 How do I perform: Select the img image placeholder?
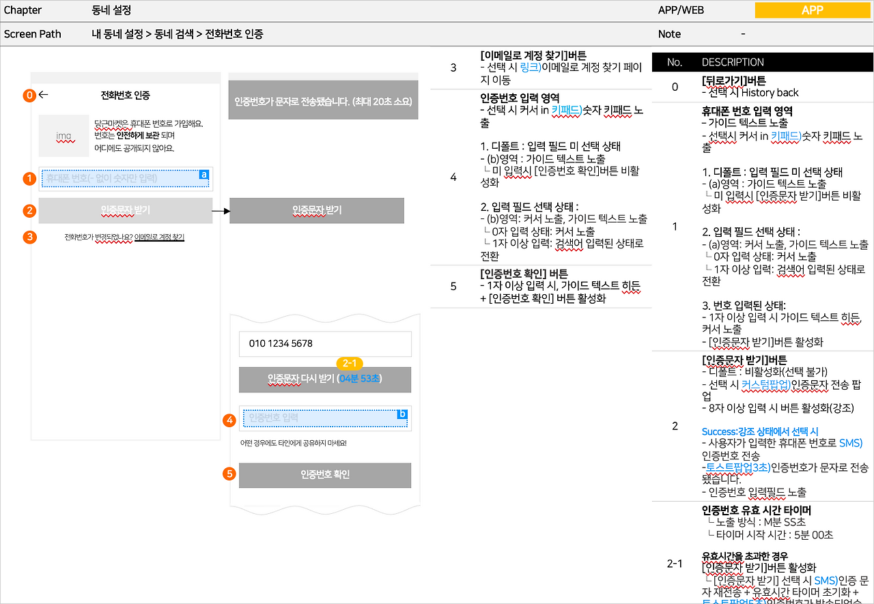coord(64,135)
